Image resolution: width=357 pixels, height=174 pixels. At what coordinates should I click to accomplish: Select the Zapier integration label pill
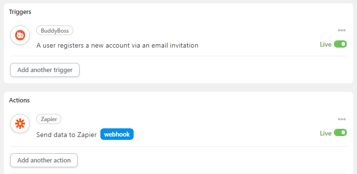49,119
